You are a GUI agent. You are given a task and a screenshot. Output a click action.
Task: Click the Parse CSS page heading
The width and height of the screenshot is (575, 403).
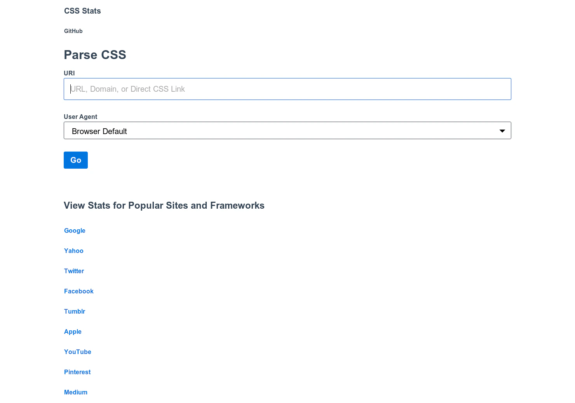click(x=95, y=55)
